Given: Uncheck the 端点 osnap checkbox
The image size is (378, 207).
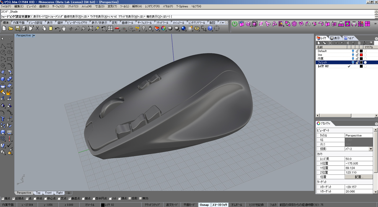Looking at the screenshot, I should tap(3, 198).
